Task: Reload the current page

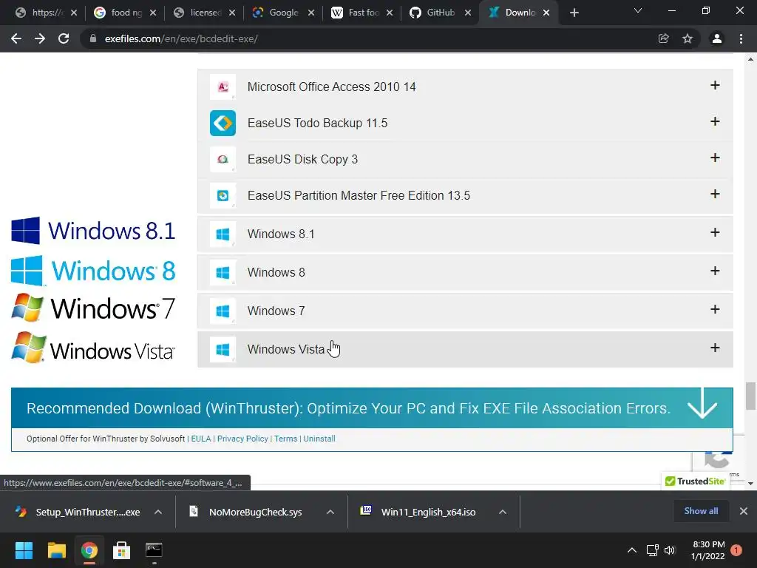Action: pos(64,38)
